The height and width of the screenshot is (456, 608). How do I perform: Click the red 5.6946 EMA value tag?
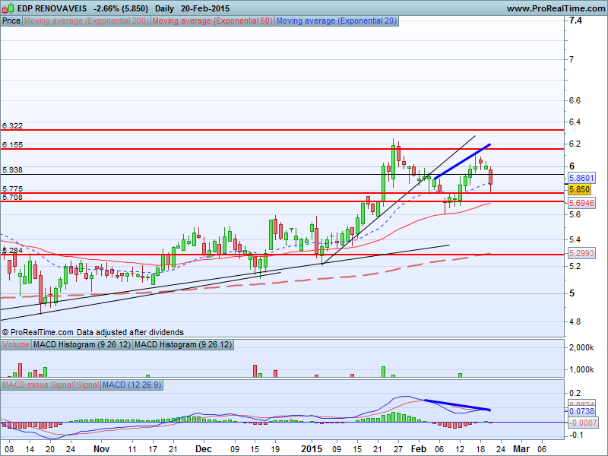tap(581, 203)
